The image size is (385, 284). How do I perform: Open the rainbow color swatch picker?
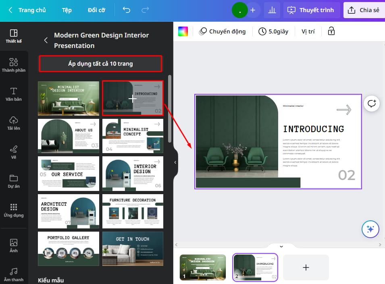pos(183,31)
